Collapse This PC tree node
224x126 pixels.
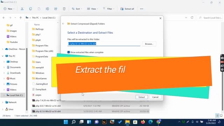(x=2, y=56)
